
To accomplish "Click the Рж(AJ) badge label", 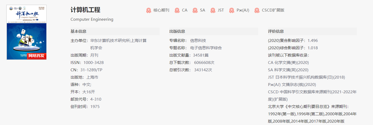I will click(x=243, y=10).
